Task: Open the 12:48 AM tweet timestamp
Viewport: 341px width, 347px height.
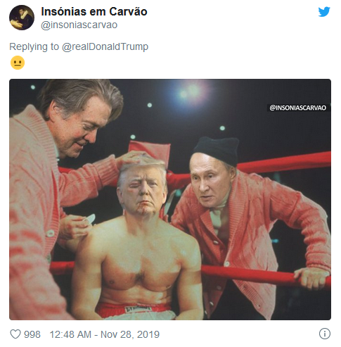Action: (x=70, y=334)
